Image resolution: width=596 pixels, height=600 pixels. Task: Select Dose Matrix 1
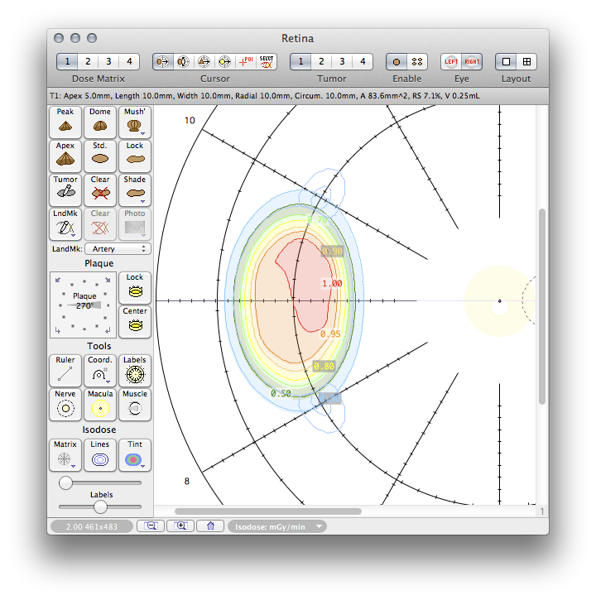tap(67, 61)
